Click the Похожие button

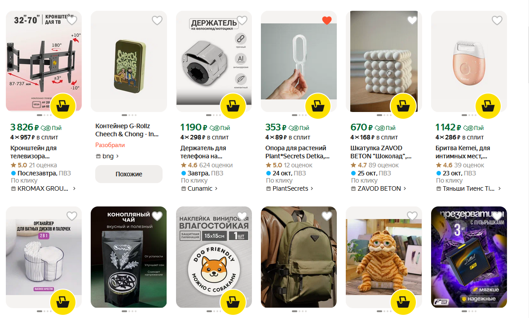pos(129,174)
